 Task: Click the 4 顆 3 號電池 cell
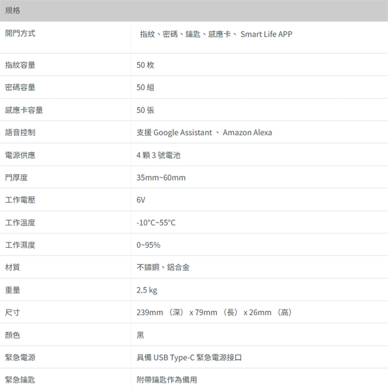point(158,155)
